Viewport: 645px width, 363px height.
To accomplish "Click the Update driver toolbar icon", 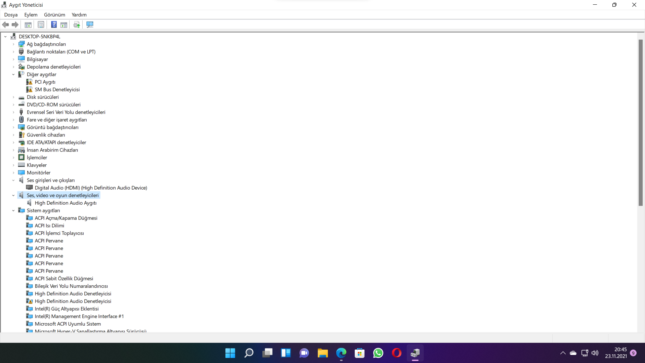I will point(77,25).
